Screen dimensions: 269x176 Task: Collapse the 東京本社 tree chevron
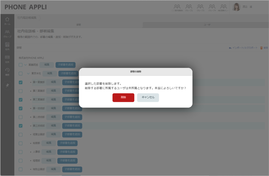click(x=29, y=74)
